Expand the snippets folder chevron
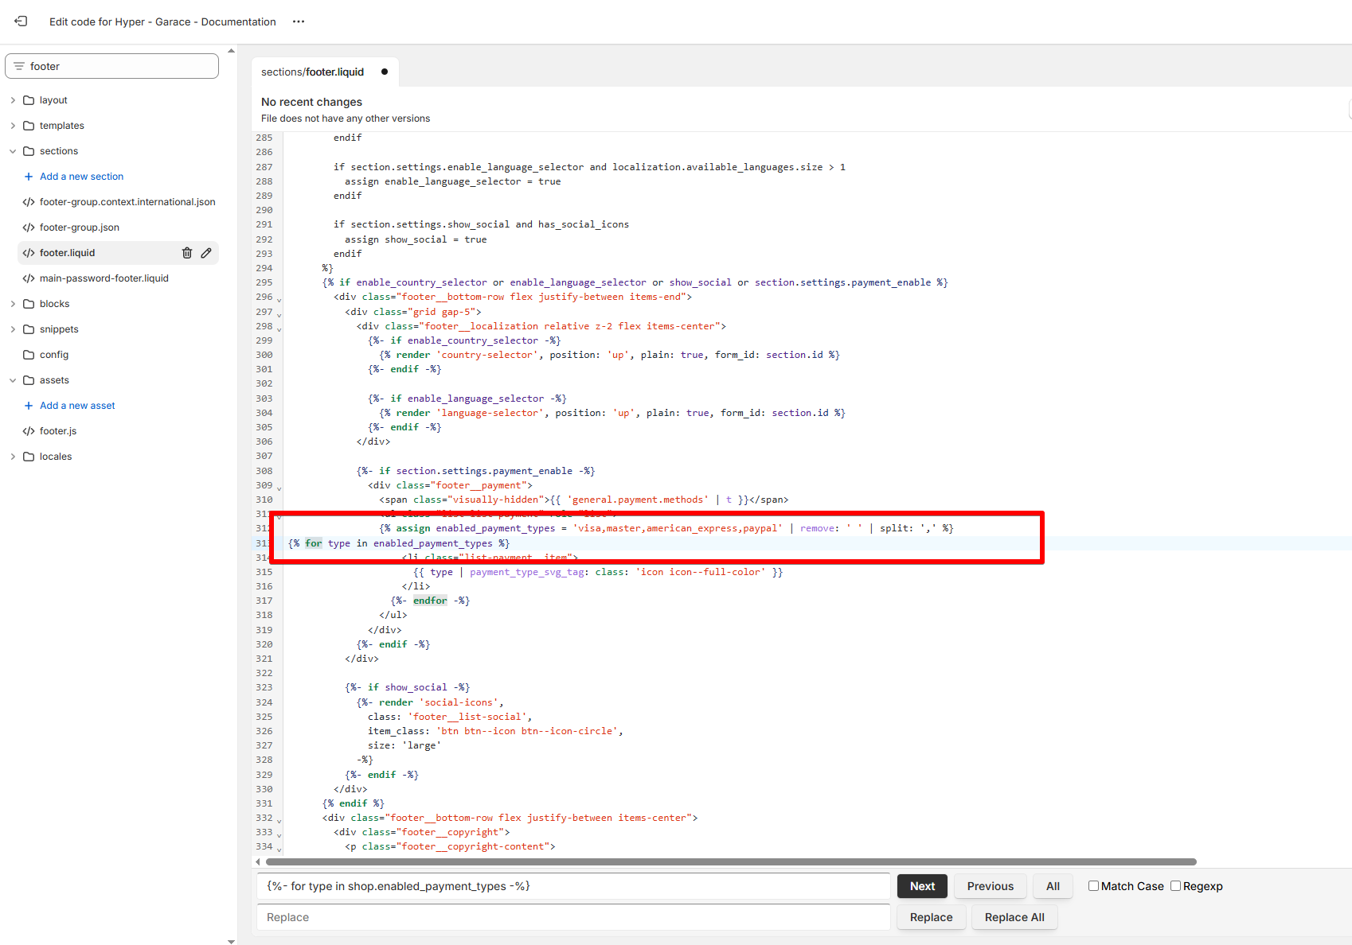The width and height of the screenshot is (1352, 945). pyautogui.click(x=13, y=329)
